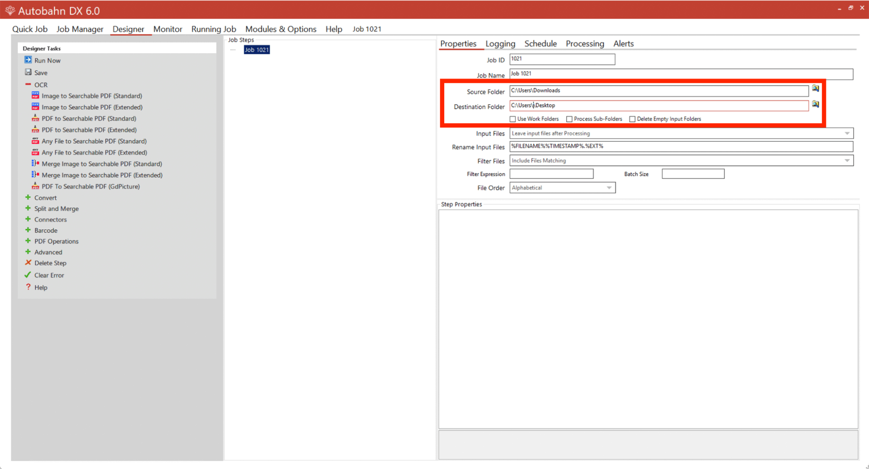Select Merge Image to Searchable PDF (Standard) task
869x469 pixels.
click(x=102, y=164)
